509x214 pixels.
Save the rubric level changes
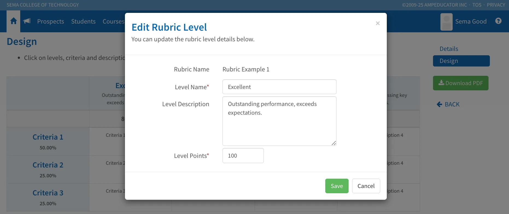click(x=337, y=186)
